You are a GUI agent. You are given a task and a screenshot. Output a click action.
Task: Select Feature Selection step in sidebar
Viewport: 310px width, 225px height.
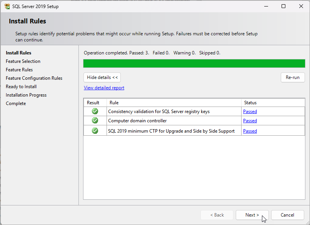coord(23,61)
